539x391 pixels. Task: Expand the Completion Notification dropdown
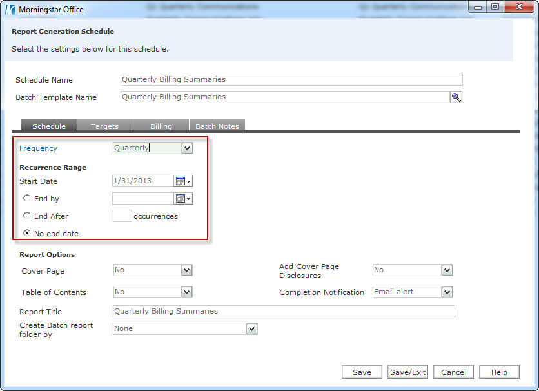(447, 292)
